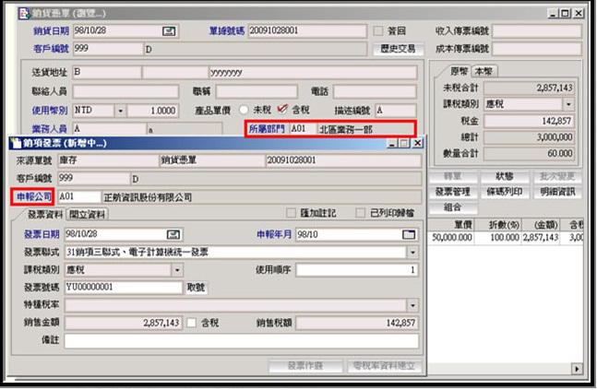The height and width of the screenshot is (390, 597).
Task: Switch to the 開立資料 tab
Action: pyautogui.click(x=89, y=214)
